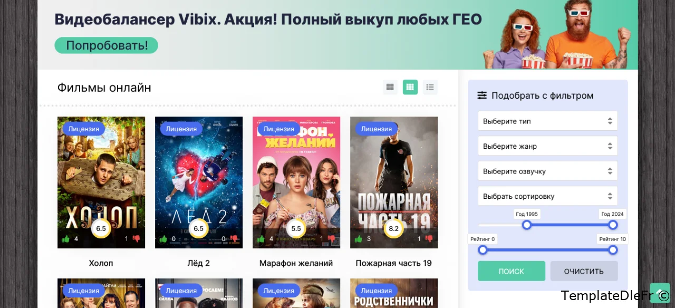Expand the Выберите жанр dropdown

coord(547,146)
